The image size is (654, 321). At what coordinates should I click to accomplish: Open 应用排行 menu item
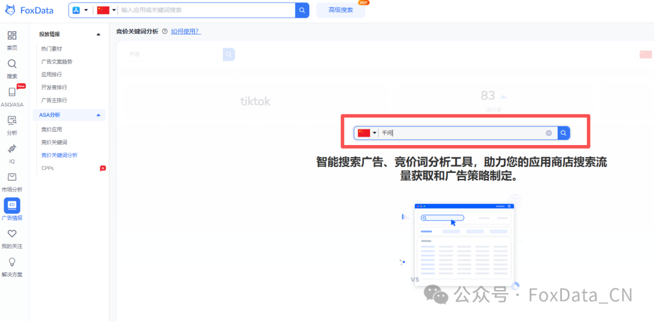pos(51,74)
